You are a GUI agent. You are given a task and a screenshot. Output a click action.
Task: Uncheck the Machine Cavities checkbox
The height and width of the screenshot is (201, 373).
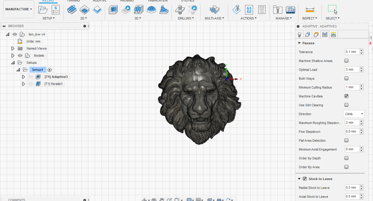point(346,96)
